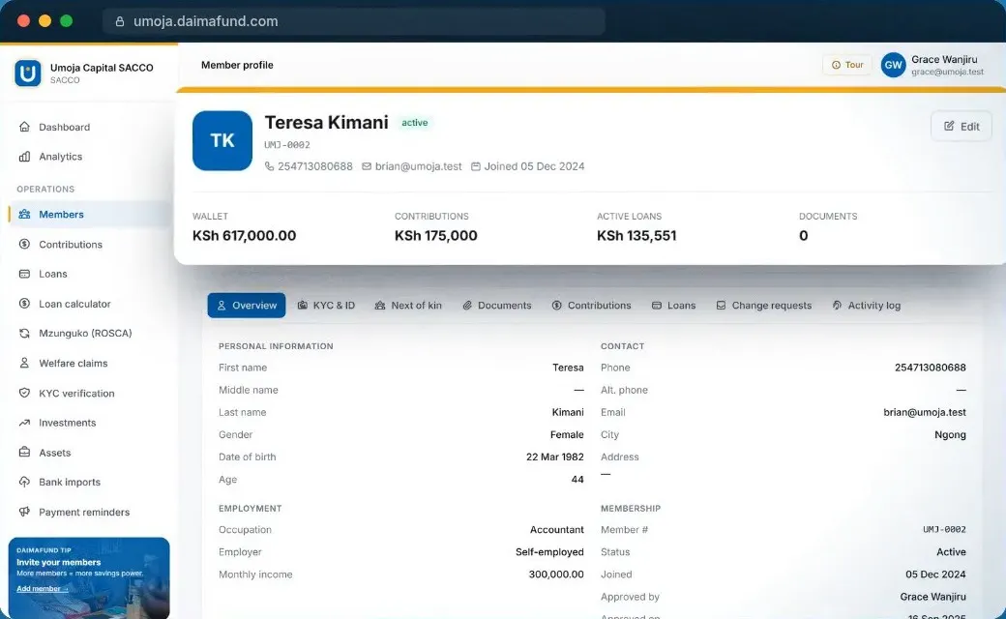This screenshot has width=1006, height=619.
Task: Switch to the Loans profile tab
Action: 673,306
